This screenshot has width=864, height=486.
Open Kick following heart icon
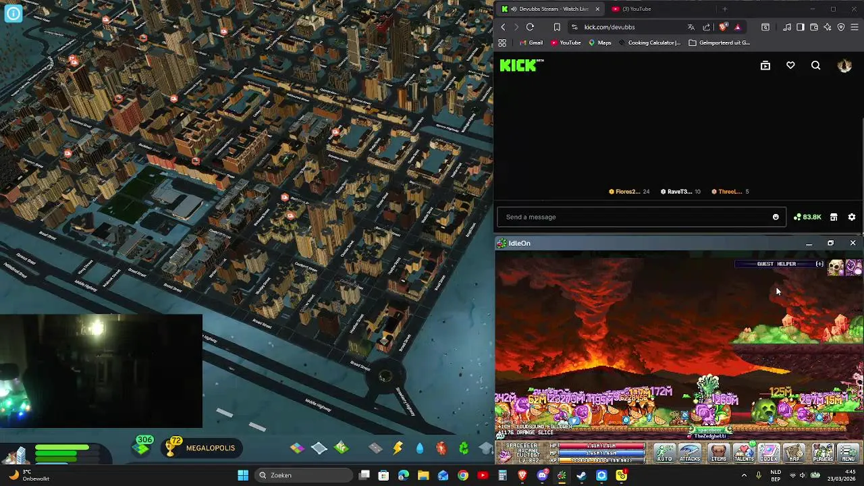[790, 65]
